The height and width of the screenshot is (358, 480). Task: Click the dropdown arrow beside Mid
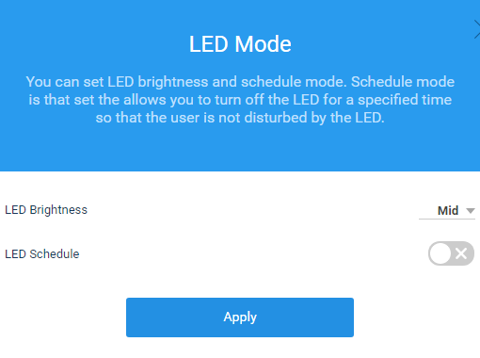point(471,211)
